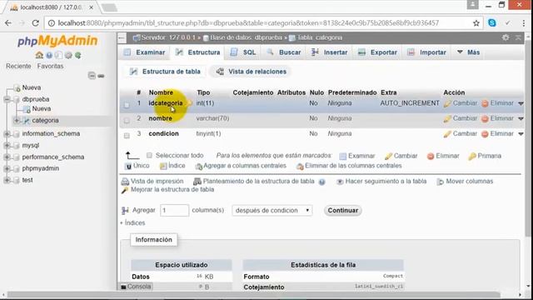Expand the mysql database node

click(x=7, y=145)
